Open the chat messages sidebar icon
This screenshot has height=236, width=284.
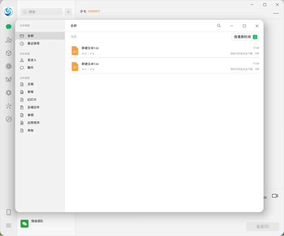(9, 27)
